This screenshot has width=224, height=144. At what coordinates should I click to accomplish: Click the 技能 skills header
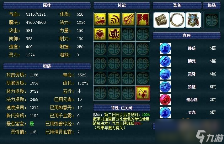[x=122, y=6]
